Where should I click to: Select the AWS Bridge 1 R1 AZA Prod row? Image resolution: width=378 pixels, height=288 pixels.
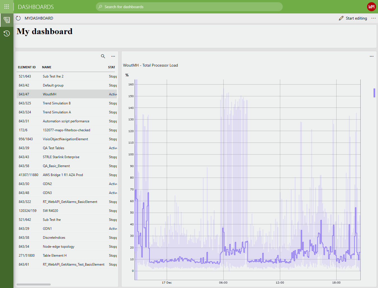click(x=66, y=175)
